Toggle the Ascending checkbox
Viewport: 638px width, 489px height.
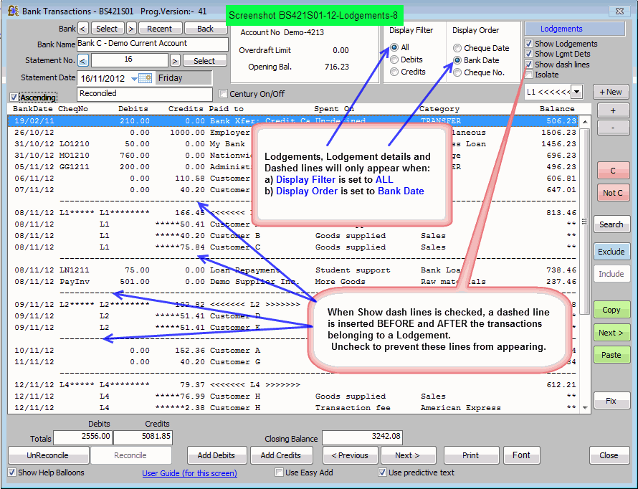[14, 98]
